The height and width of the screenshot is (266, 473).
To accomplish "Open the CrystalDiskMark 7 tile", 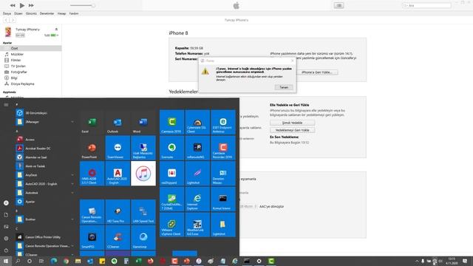I will coord(171,199).
